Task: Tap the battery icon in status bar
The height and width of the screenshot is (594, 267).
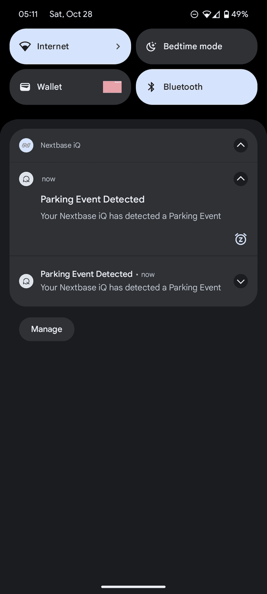Action: 226,14
